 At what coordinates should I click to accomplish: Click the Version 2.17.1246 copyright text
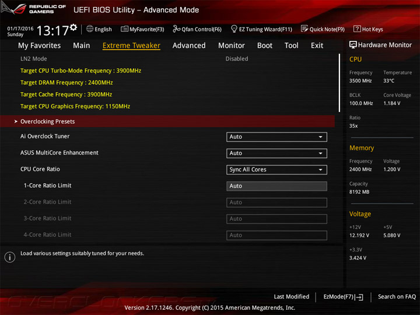(x=210, y=308)
